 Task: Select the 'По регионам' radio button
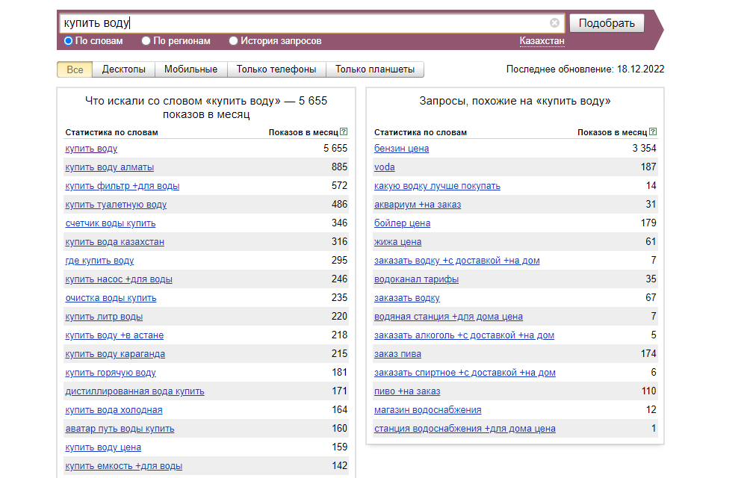click(x=146, y=41)
